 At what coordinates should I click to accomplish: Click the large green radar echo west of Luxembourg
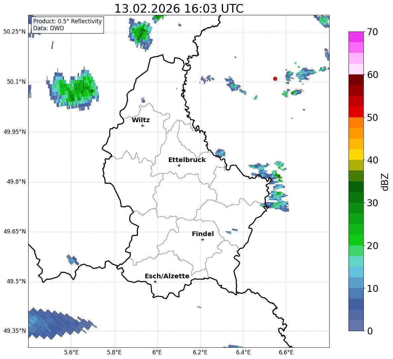(73, 89)
